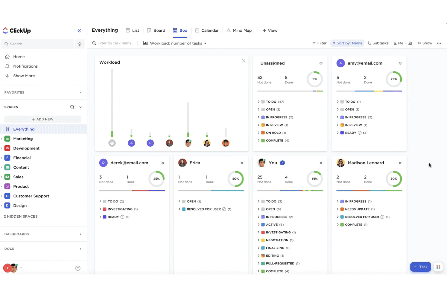Screen dimensions: 447x298
Task: Open the help question mark icon
Action: pos(78,268)
